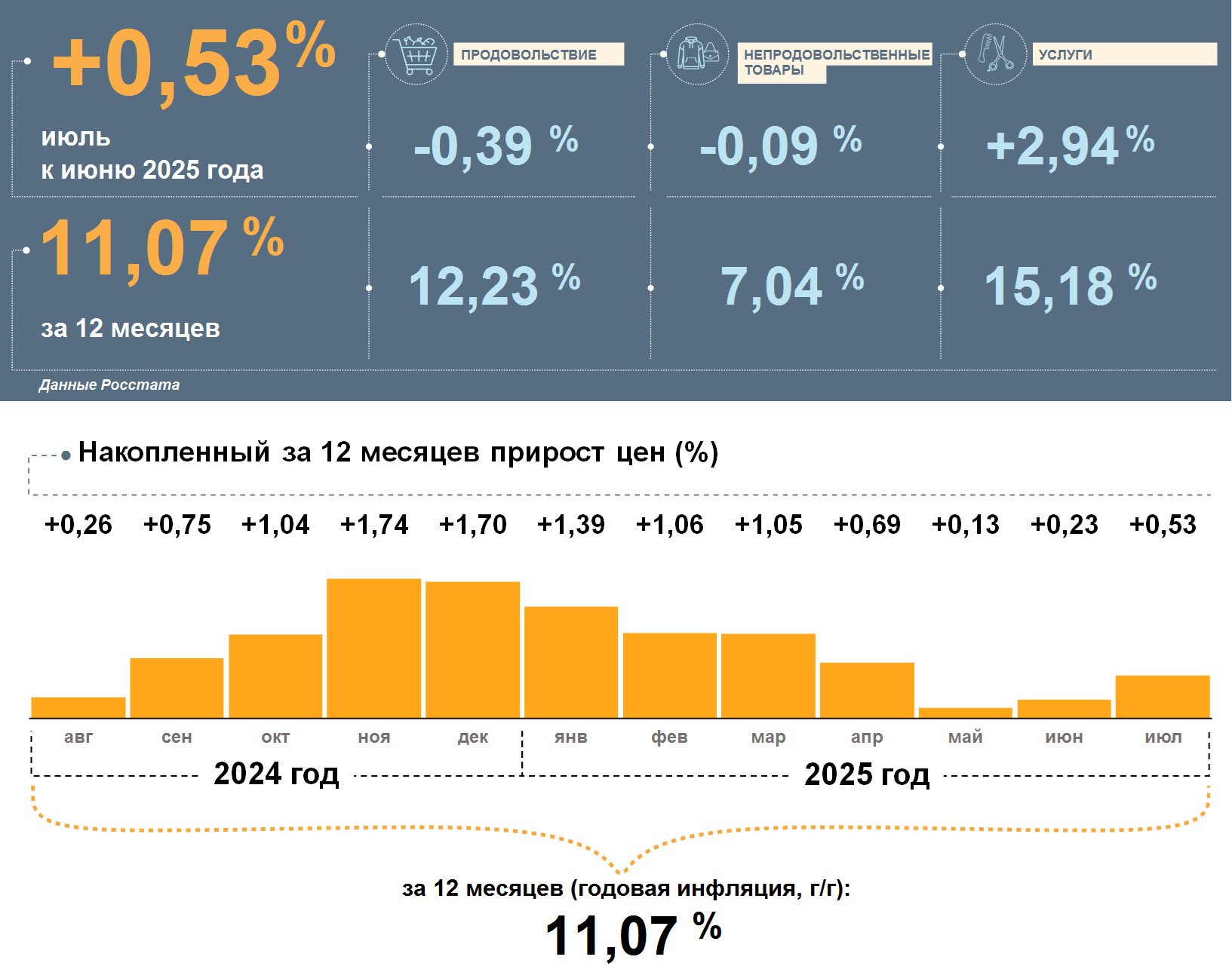Click the August bar in chart

pyautogui.click(x=78, y=707)
